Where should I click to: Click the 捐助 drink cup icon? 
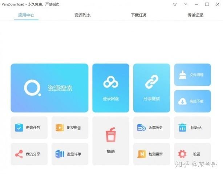point(111,135)
